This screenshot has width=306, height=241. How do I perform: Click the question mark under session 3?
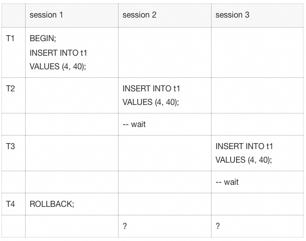tap(218, 226)
